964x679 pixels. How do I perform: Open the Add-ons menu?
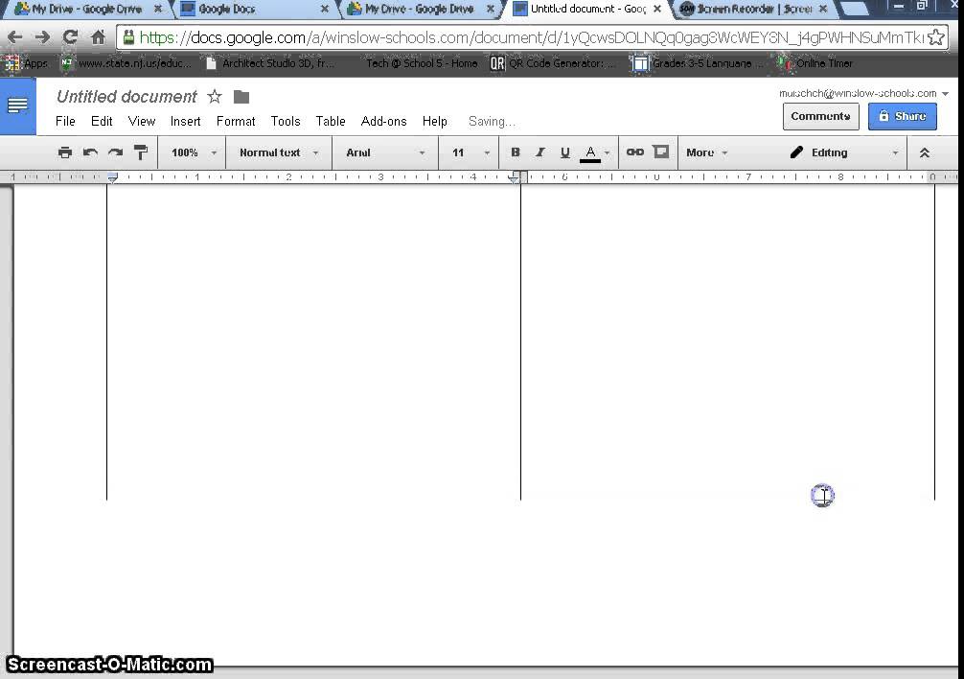383,121
